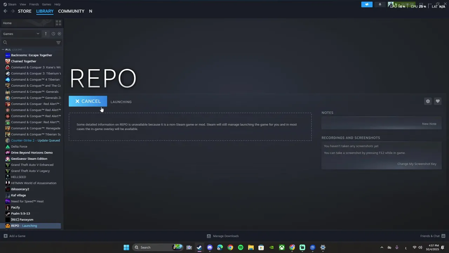Image resolution: width=449 pixels, height=253 pixels.
Task: Click the sort ascending arrow in library sidebar
Action: [x=46, y=34]
